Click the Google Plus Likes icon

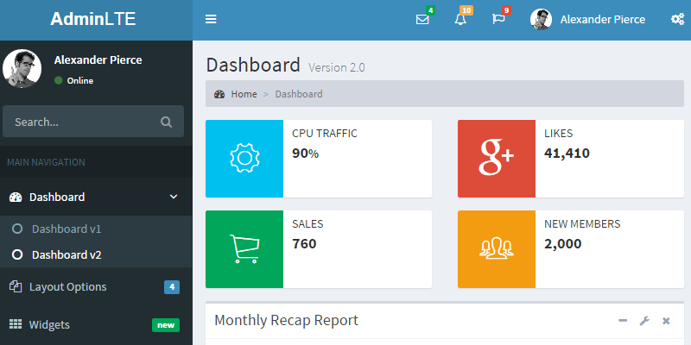point(497,159)
